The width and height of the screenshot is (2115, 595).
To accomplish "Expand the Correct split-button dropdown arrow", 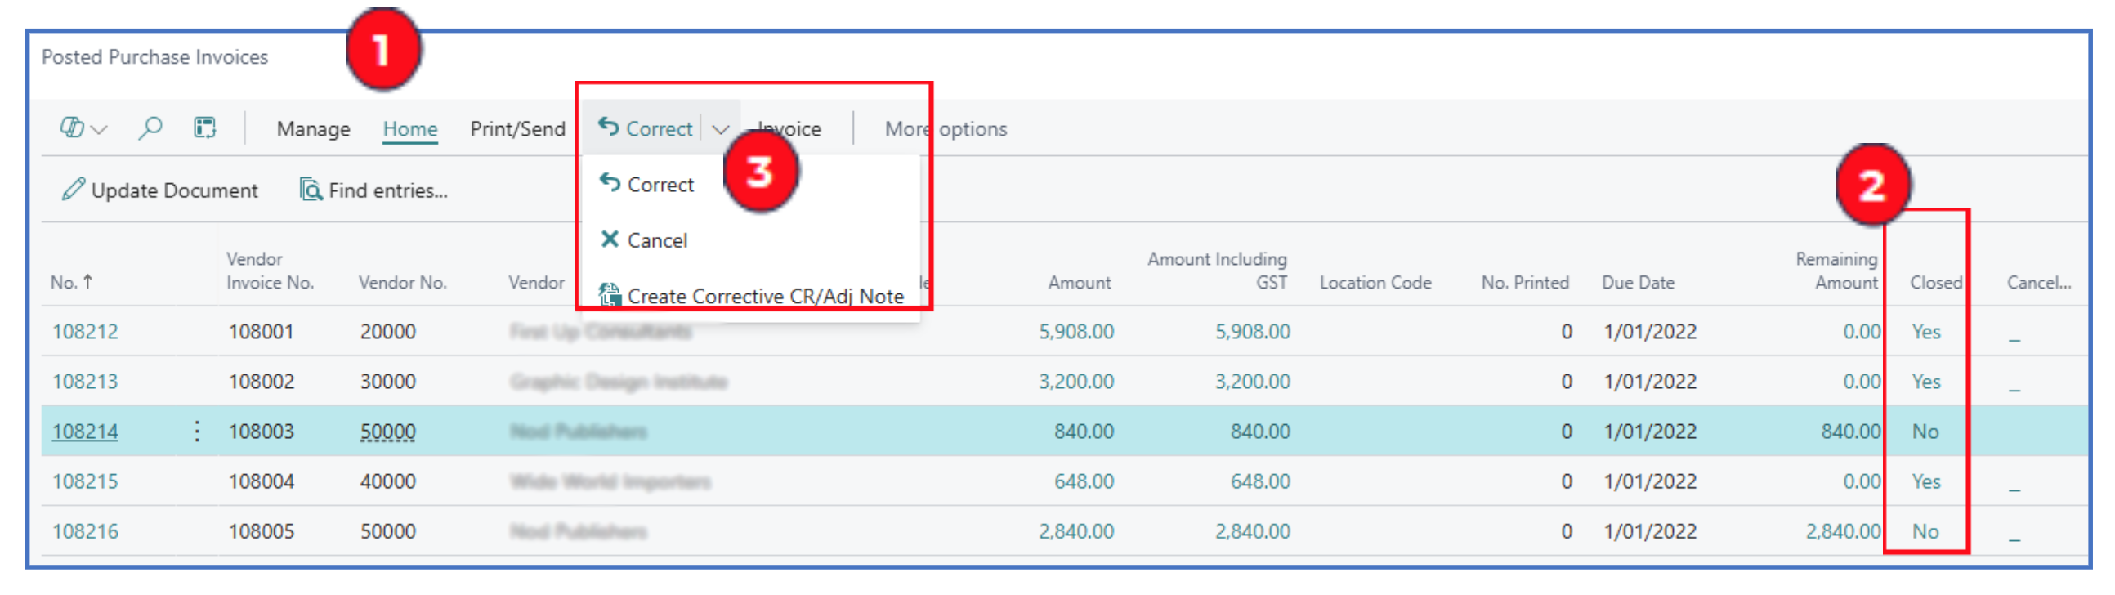I will [x=720, y=129].
